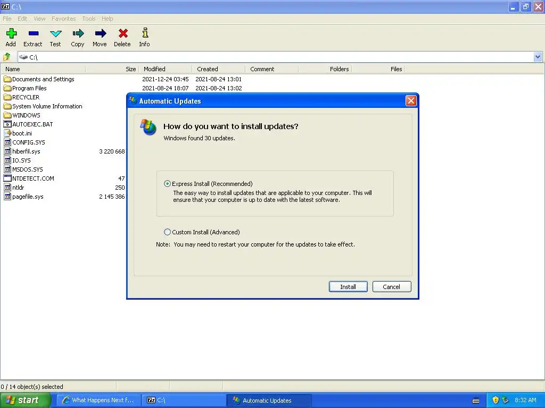
Task: Click the 0 / 14 object(s) selected status
Action: [32, 387]
